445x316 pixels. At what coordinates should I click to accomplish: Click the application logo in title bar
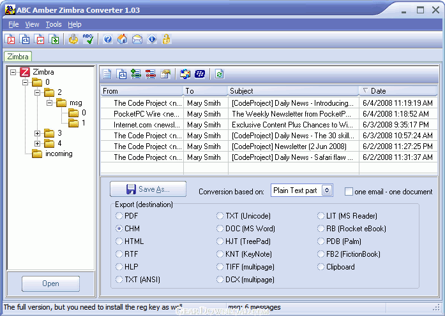(10, 10)
